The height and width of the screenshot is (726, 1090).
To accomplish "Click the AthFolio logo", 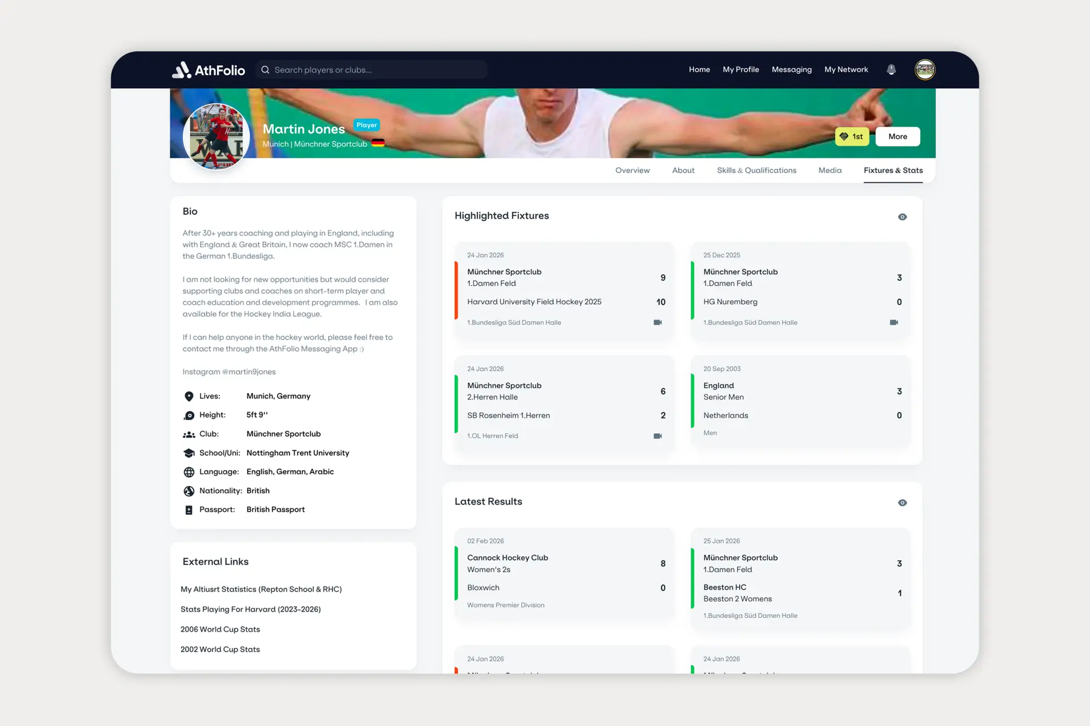I will (209, 70).
